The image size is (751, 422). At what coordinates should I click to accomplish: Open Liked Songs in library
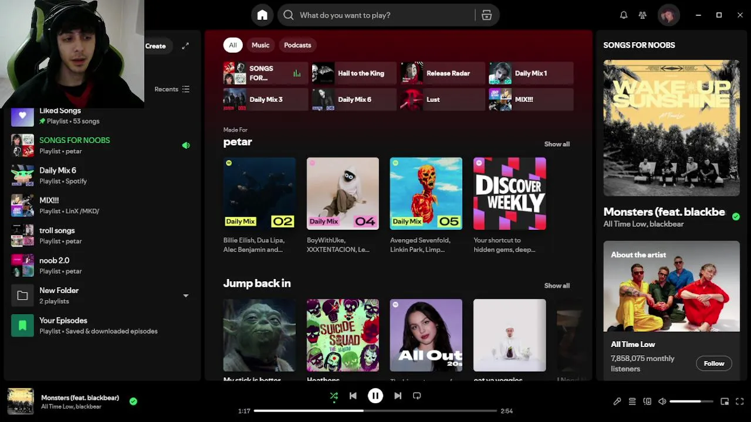[x=101, y=116]
